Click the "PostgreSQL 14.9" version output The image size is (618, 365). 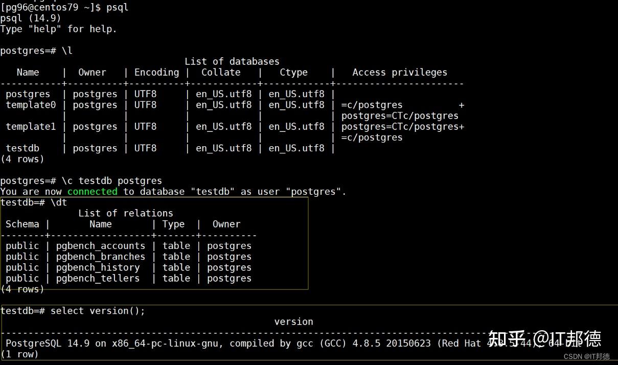(x=48, y=344)
